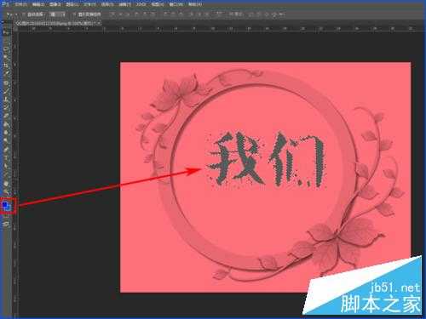The image size is (426, 319).
Task: Select the Eraser tool
Action: pos(6,116)
